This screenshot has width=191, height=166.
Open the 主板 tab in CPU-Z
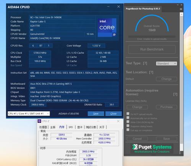pyautogui.click(x=53, y=127)
